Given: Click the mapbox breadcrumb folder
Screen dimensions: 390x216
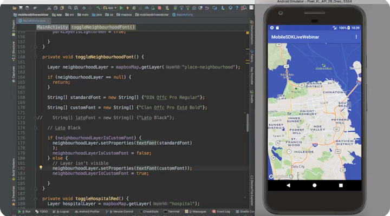Looking at the screenshot, I should click(x=124, y=15).
